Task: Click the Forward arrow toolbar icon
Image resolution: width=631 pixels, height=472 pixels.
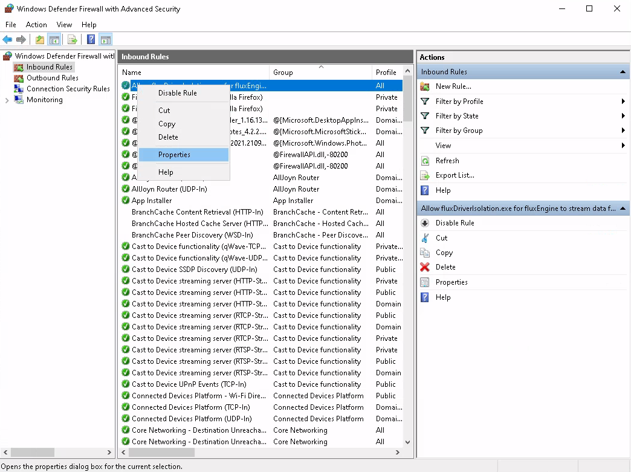Action: pyautogui.click(x=21, y=39)
